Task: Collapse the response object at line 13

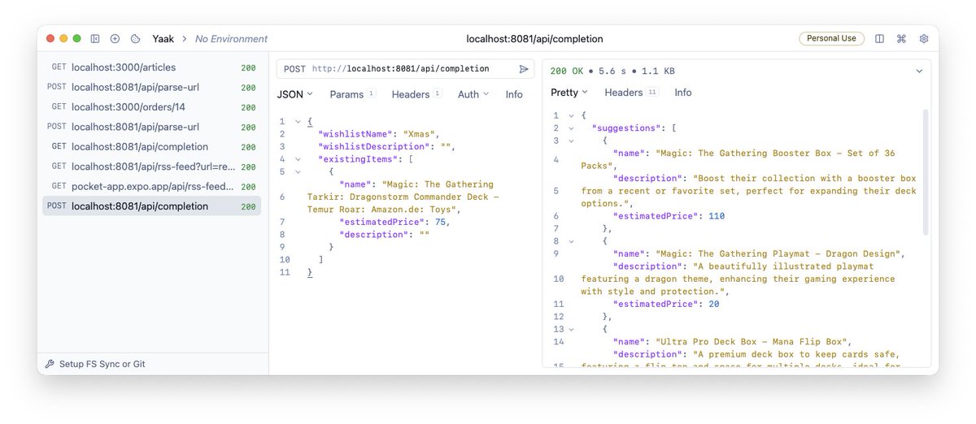Action: click(572, 329)
